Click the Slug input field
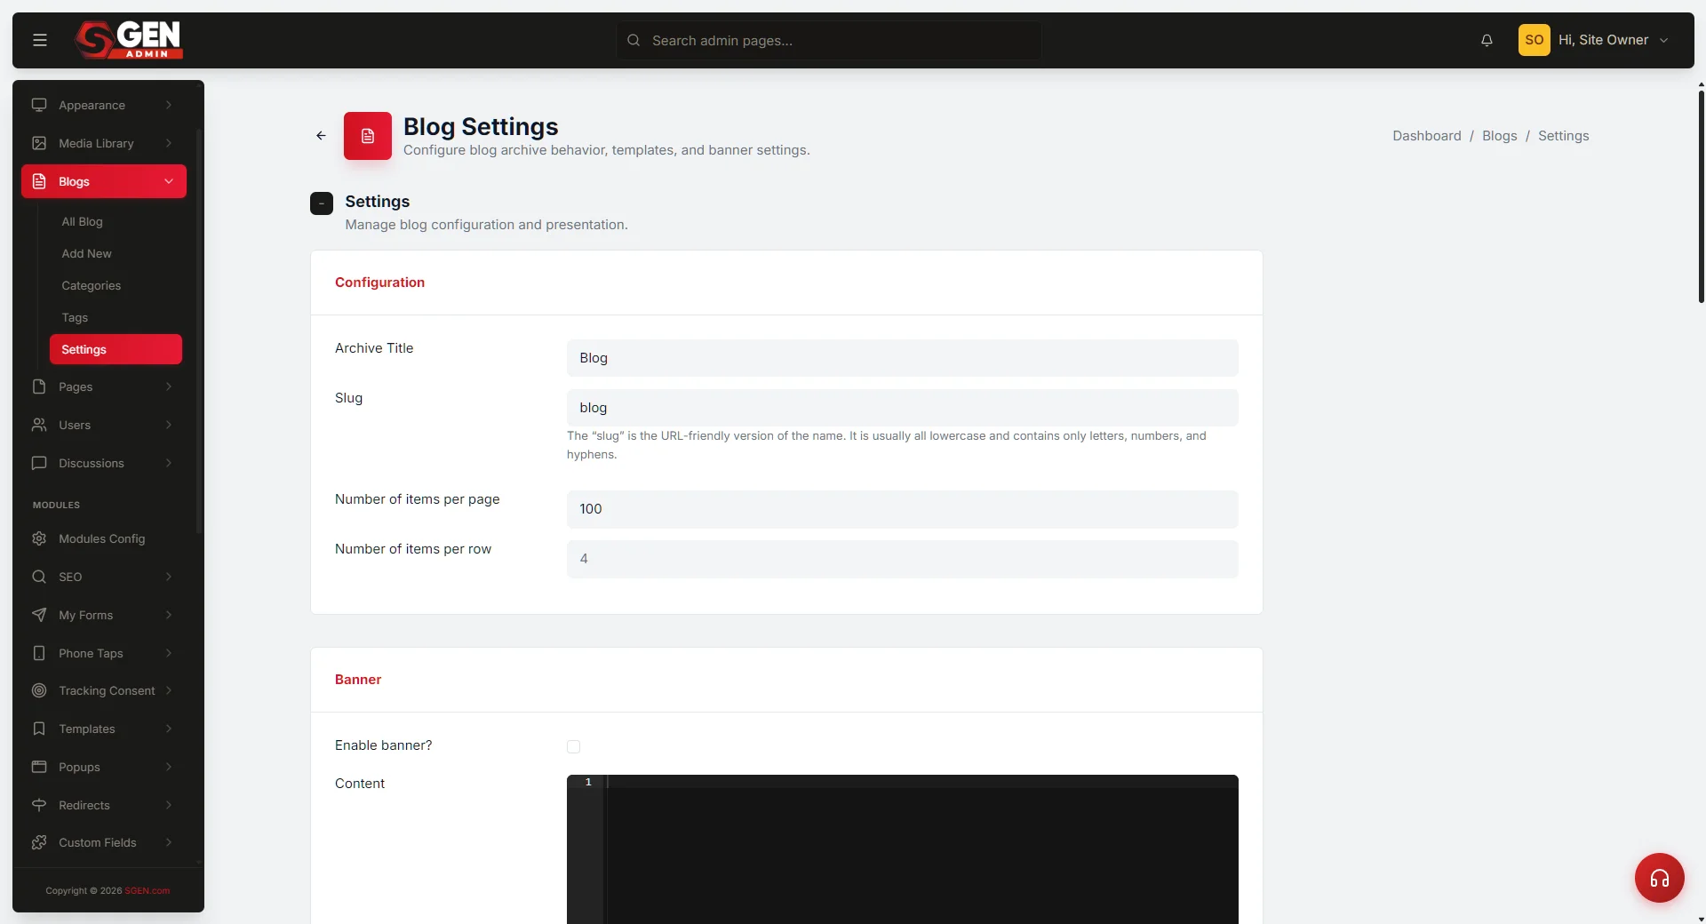Screen dimensions: 1706x924 902,408
